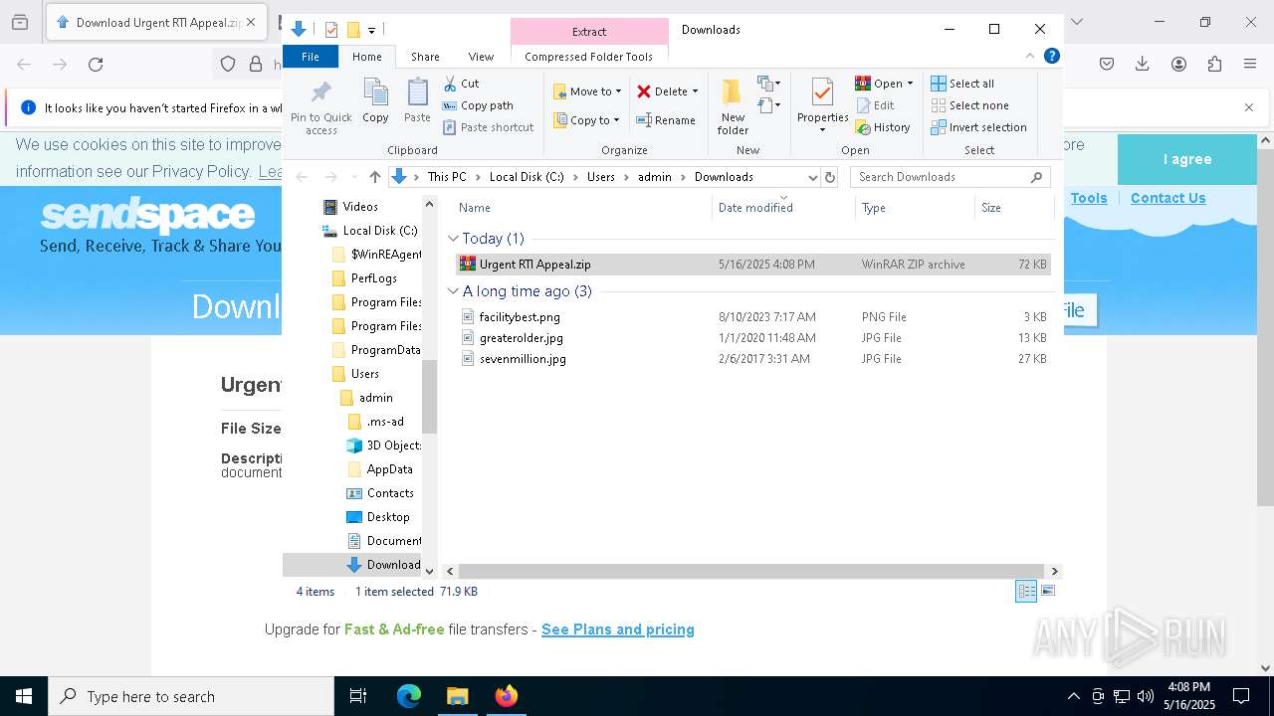This screenshot has height=716, width=1274.
Task: Click Paste shortcut command
Action: click(x=488, y=127)
